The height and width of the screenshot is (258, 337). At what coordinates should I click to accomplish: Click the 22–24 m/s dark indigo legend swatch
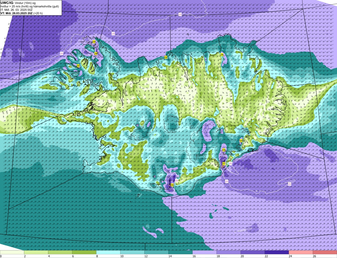tap(277, 252)
